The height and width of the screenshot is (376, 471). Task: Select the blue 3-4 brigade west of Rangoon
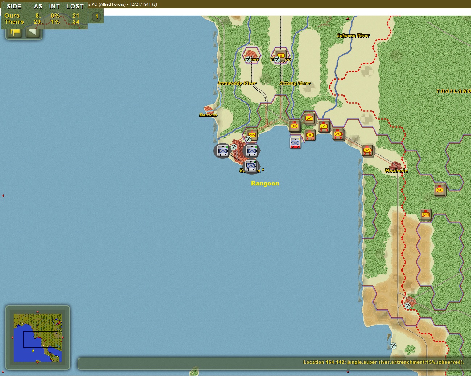[222, 151]
